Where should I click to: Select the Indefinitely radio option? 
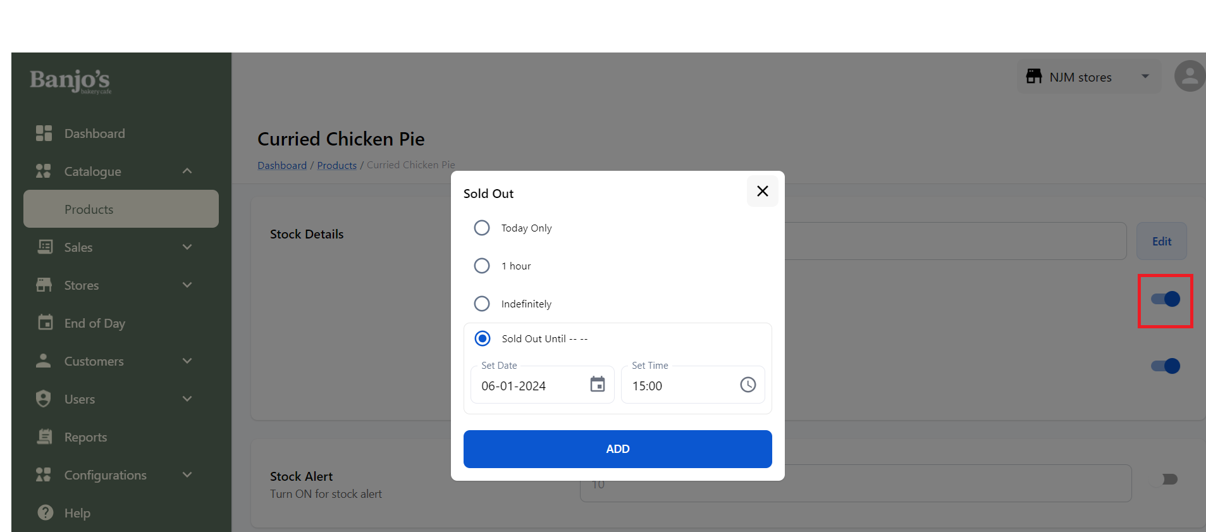pyautogui.click(x=482, y=304)
